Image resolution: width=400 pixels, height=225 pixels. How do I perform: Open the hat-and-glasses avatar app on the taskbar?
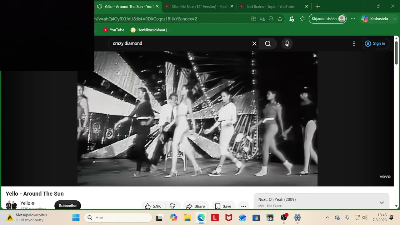270,217
